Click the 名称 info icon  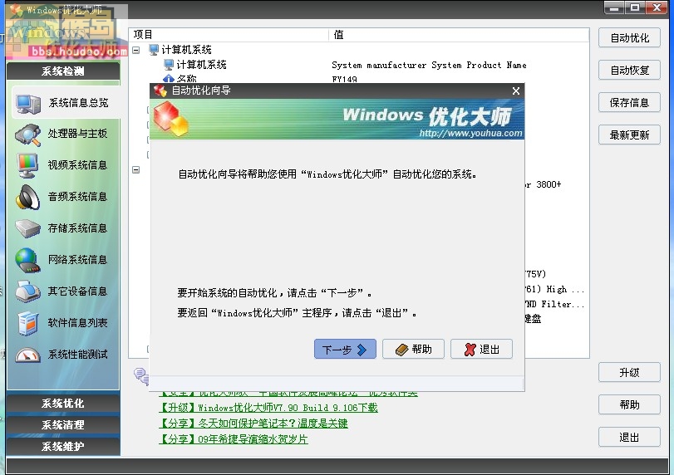[169, 79]
